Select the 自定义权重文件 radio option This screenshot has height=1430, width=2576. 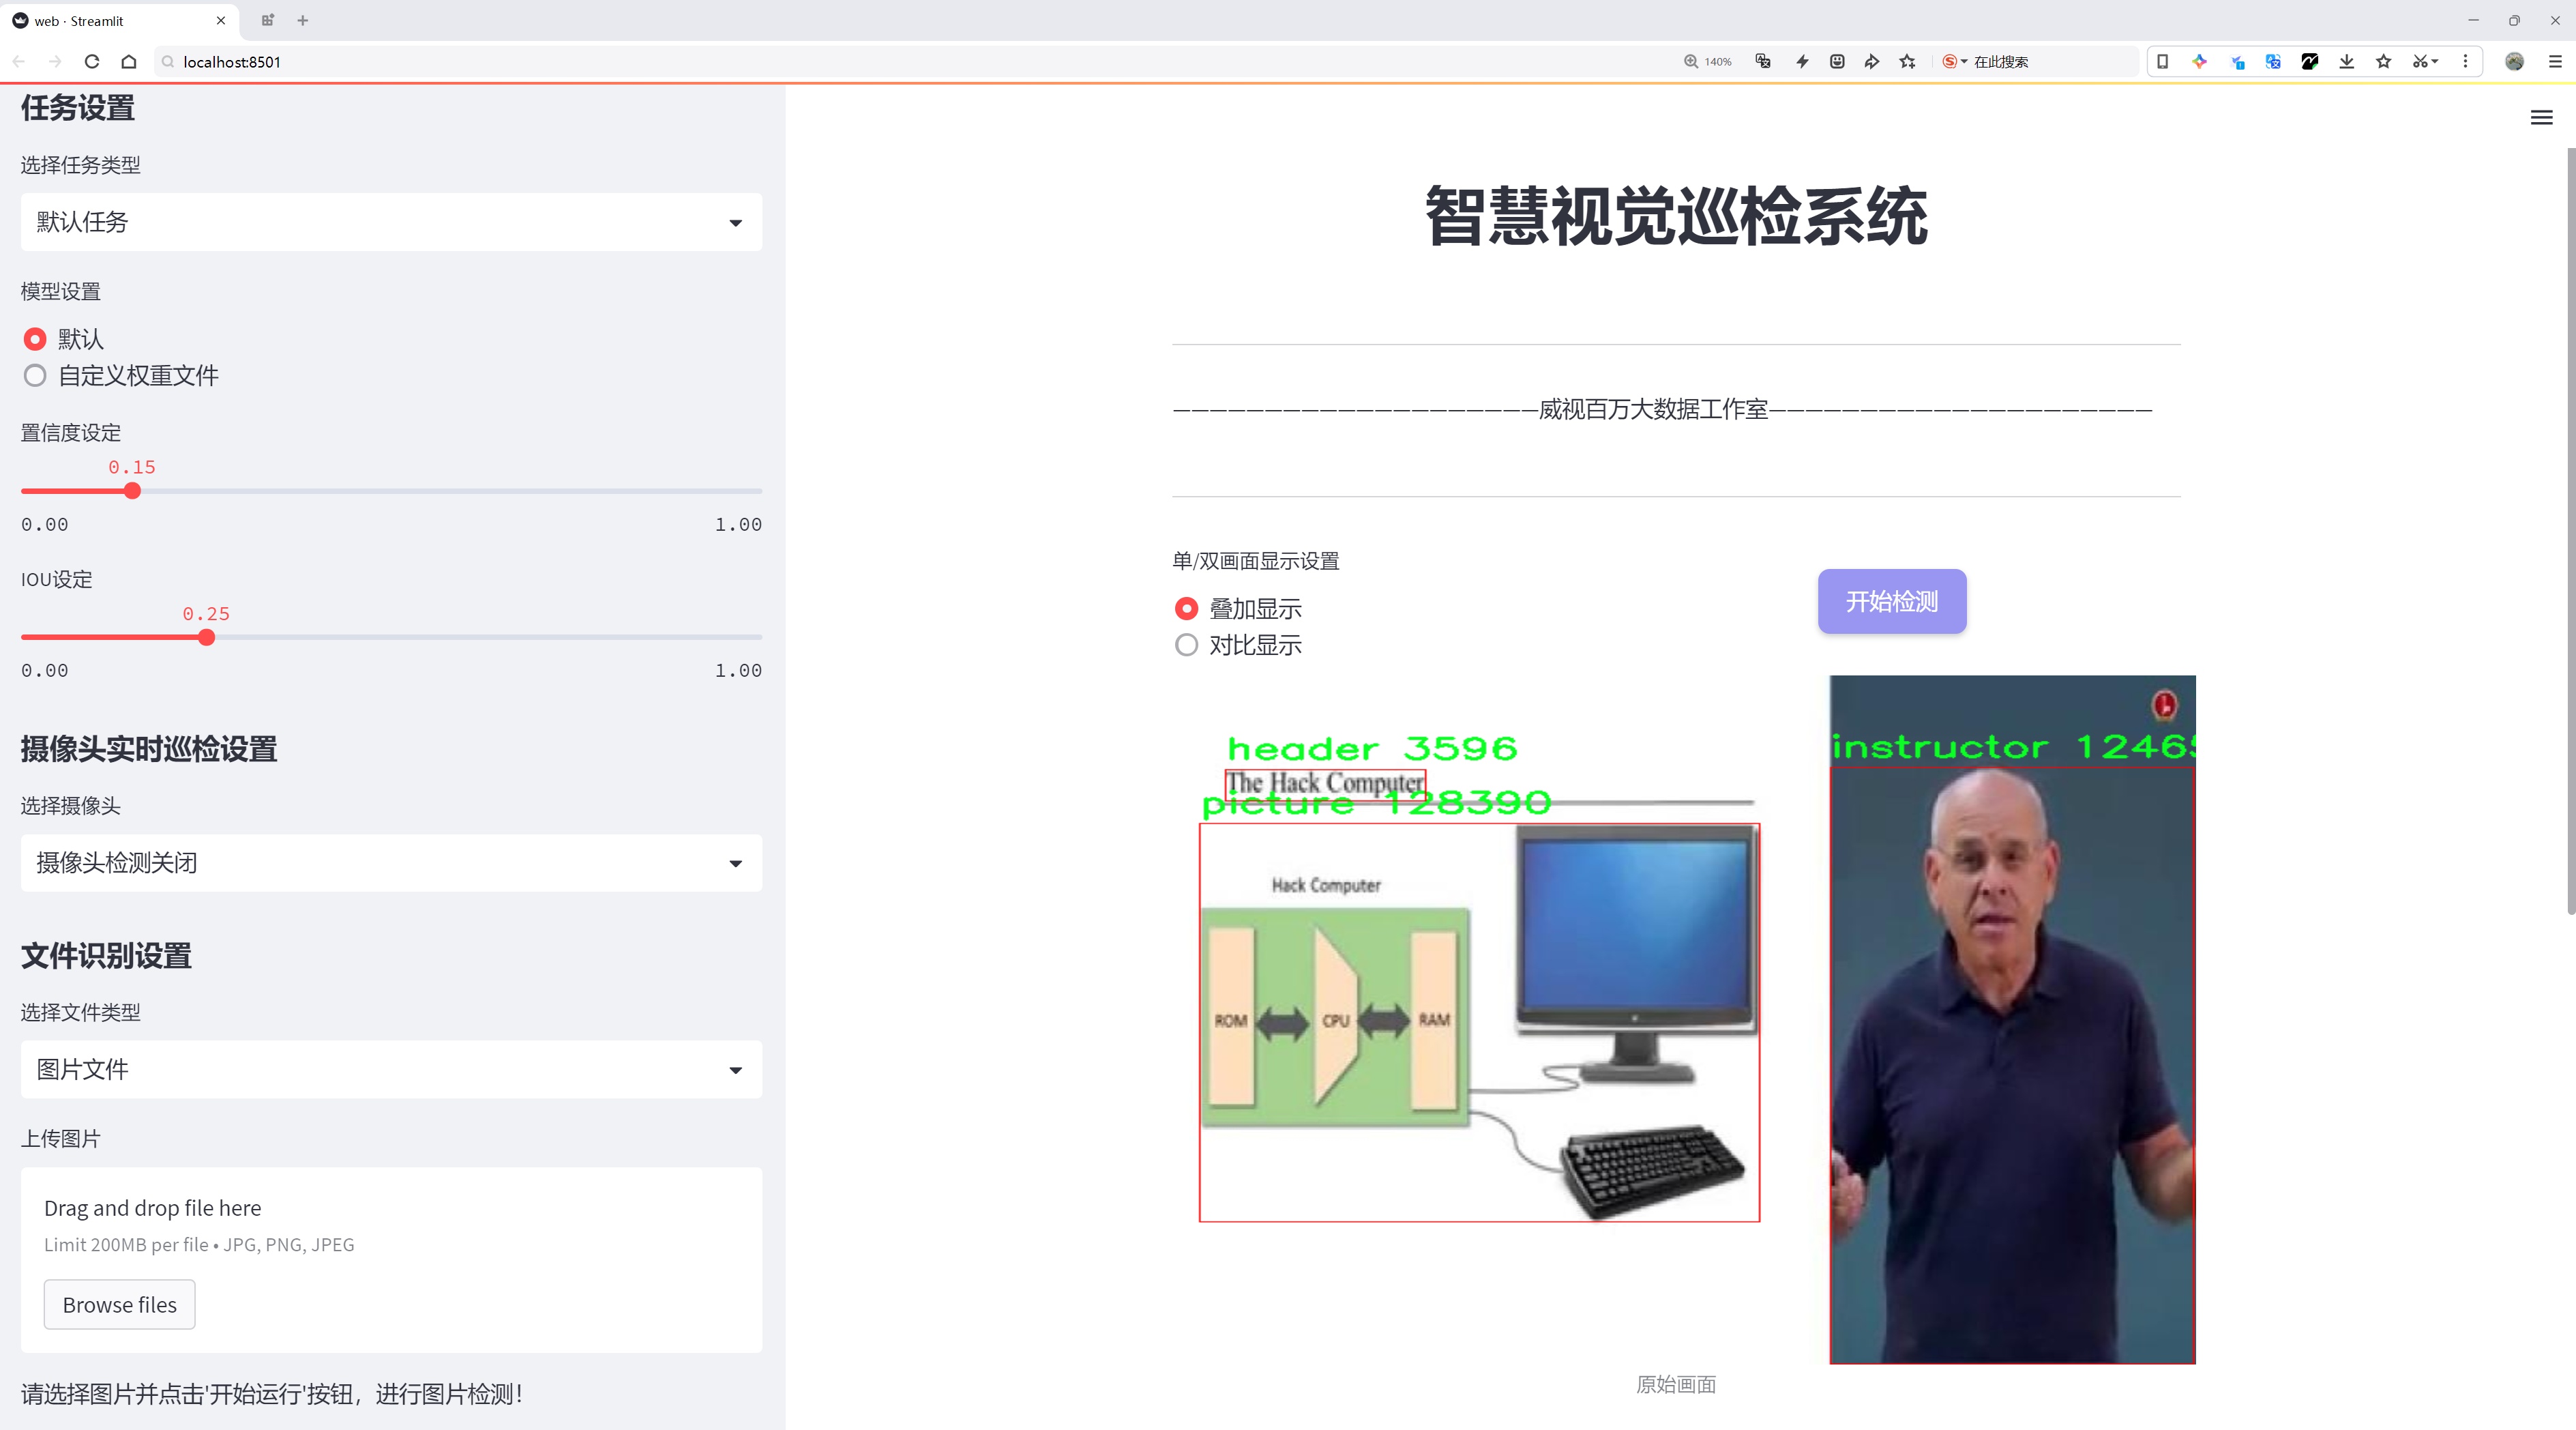coord(35,375)
